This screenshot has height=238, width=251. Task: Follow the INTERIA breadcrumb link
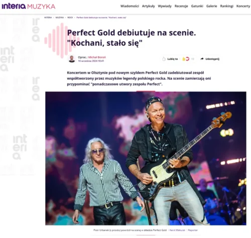pyautogui.click(x=48, y=18)
